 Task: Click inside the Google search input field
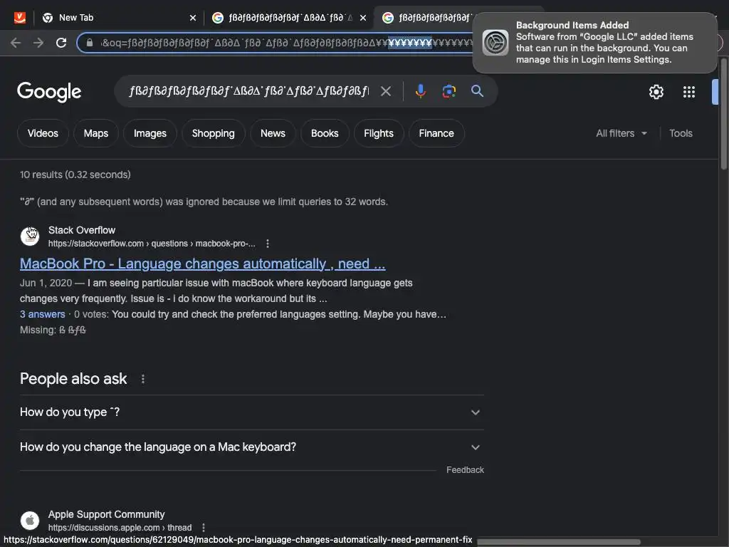tap(248, 91)
